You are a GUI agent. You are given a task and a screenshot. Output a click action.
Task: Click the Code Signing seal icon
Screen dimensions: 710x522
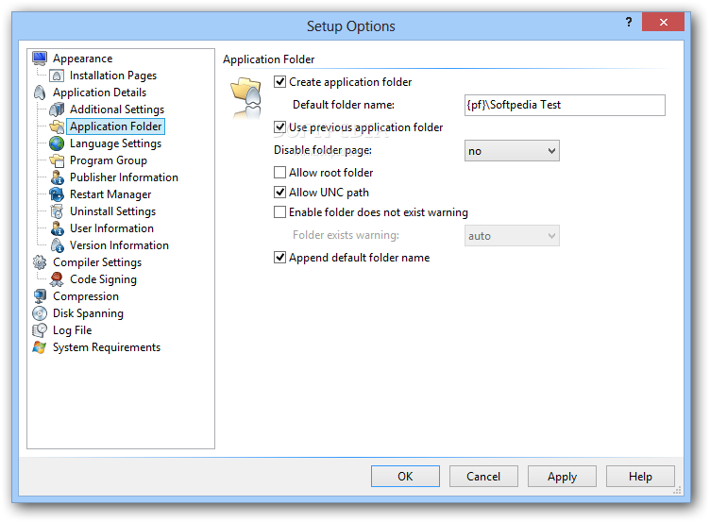point(57,279)
